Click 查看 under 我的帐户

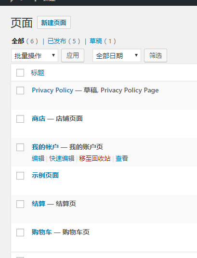122,158
